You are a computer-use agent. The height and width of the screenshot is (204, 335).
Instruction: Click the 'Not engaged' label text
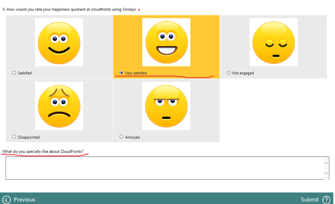coord(243,73)
